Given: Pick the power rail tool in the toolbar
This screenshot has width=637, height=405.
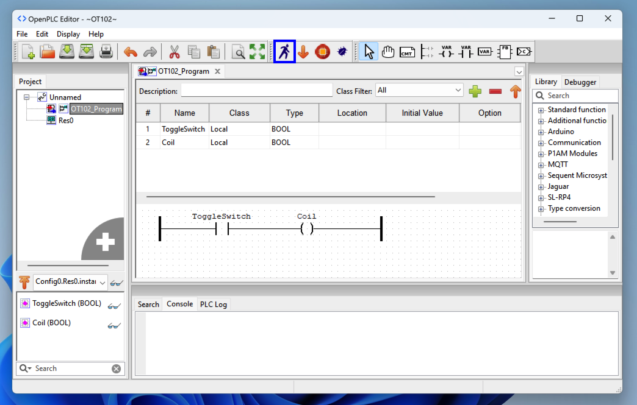Looking at the screenshot, I should click(426, 52).
